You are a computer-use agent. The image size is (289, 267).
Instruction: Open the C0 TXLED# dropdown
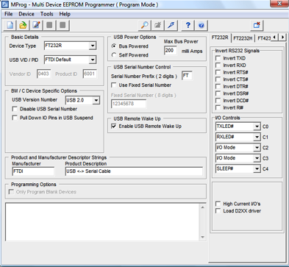[x=257, y=127]
